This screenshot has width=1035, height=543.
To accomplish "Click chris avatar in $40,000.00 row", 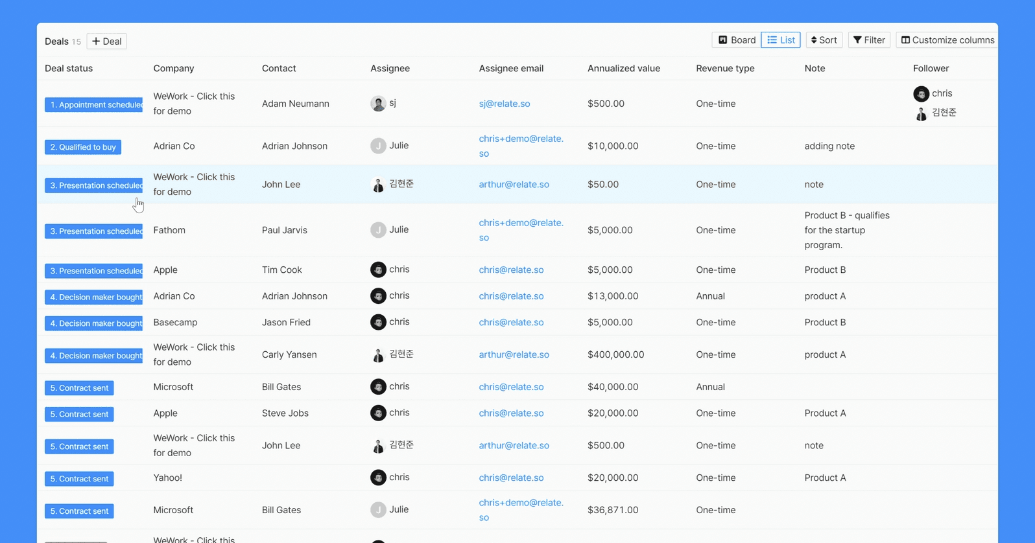I will tap(378, 387).
